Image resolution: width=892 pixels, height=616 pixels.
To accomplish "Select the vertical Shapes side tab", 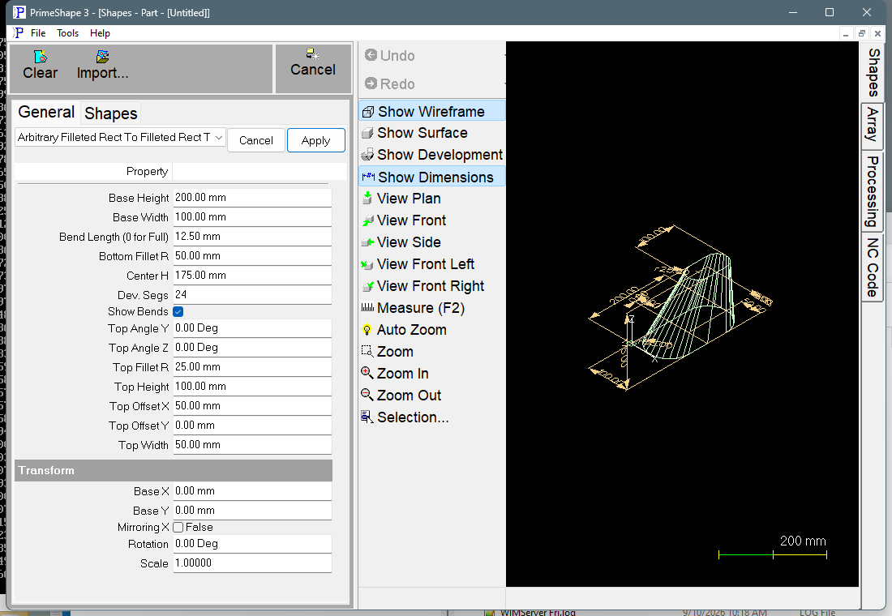I will click(872, 72).
